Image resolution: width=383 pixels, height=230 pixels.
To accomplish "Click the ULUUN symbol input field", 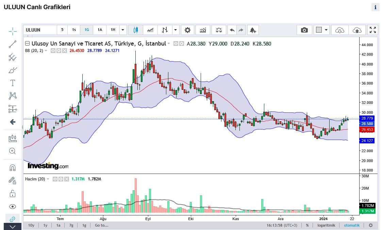I will tap(40, 30).
